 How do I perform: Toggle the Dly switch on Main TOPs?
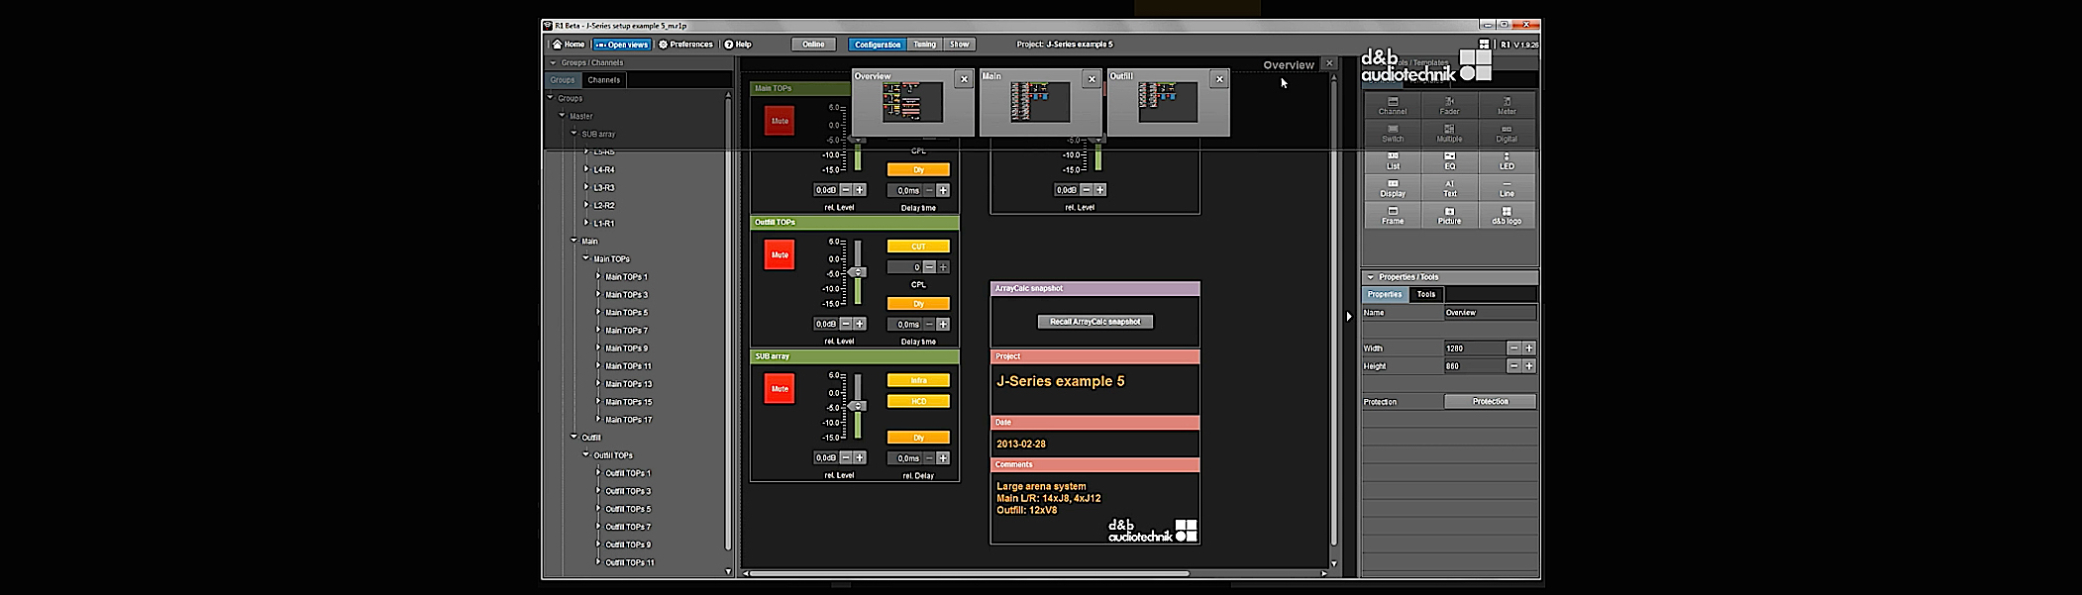(918, 170)
